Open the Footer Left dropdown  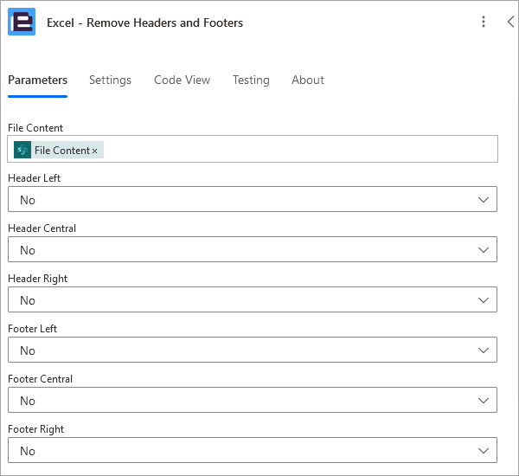pyautogui.click(x=253, y=351)
